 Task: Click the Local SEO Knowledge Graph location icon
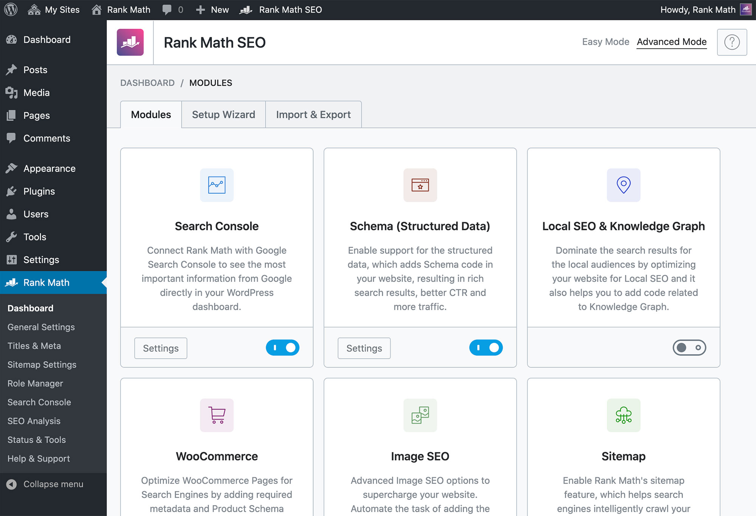(x=623, y=185)
